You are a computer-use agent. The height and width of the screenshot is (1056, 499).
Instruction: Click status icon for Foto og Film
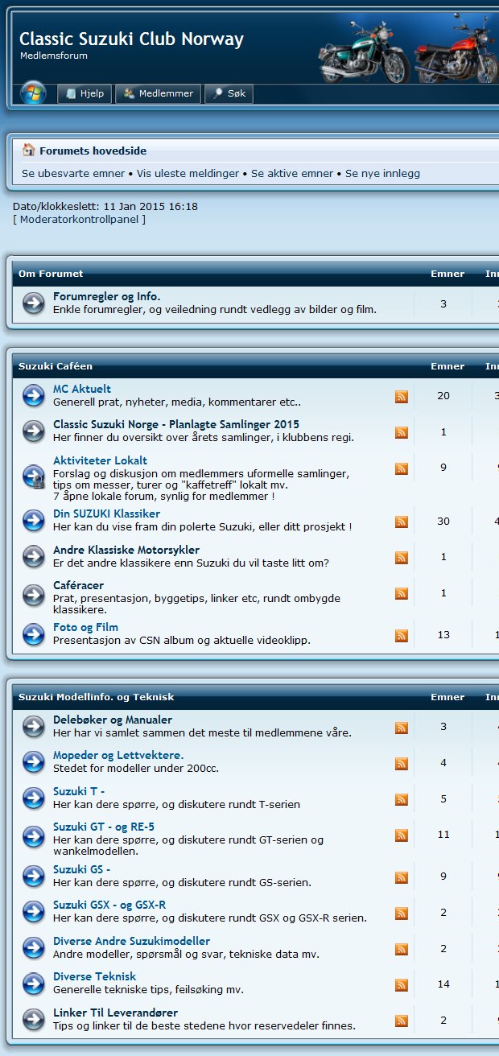tap(34, 634)
